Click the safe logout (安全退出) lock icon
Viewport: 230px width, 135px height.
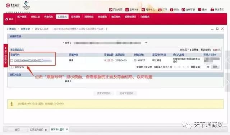coord(212,10)
